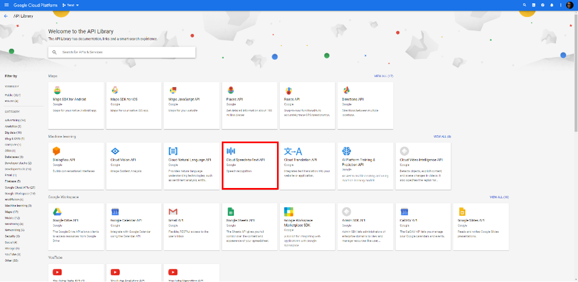
Task: Click the Directions API icon
Action: (346, 90)
